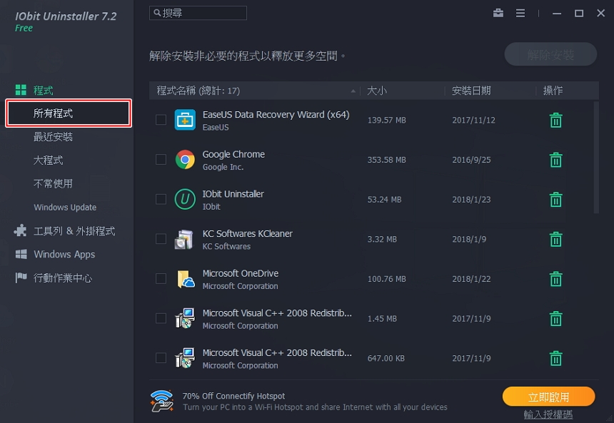Click the trash icon in the 647.00 KB Visual C++ row
The height and width of the screenshot is (423, 614).
pos(555,358)
